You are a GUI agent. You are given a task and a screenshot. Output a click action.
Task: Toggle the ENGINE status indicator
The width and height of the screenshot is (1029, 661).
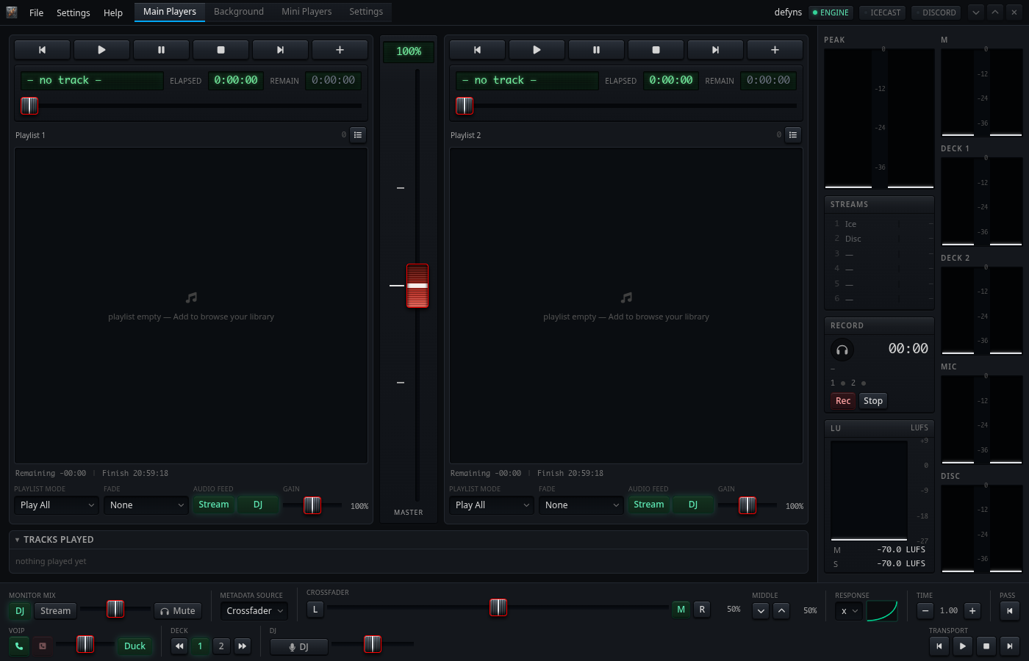[x=831, y=12]
